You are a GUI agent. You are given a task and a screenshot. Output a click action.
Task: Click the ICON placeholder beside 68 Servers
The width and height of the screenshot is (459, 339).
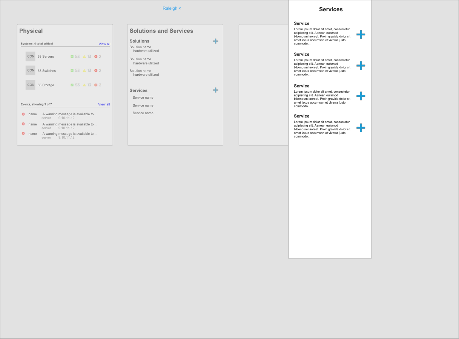tap(30, 56)
